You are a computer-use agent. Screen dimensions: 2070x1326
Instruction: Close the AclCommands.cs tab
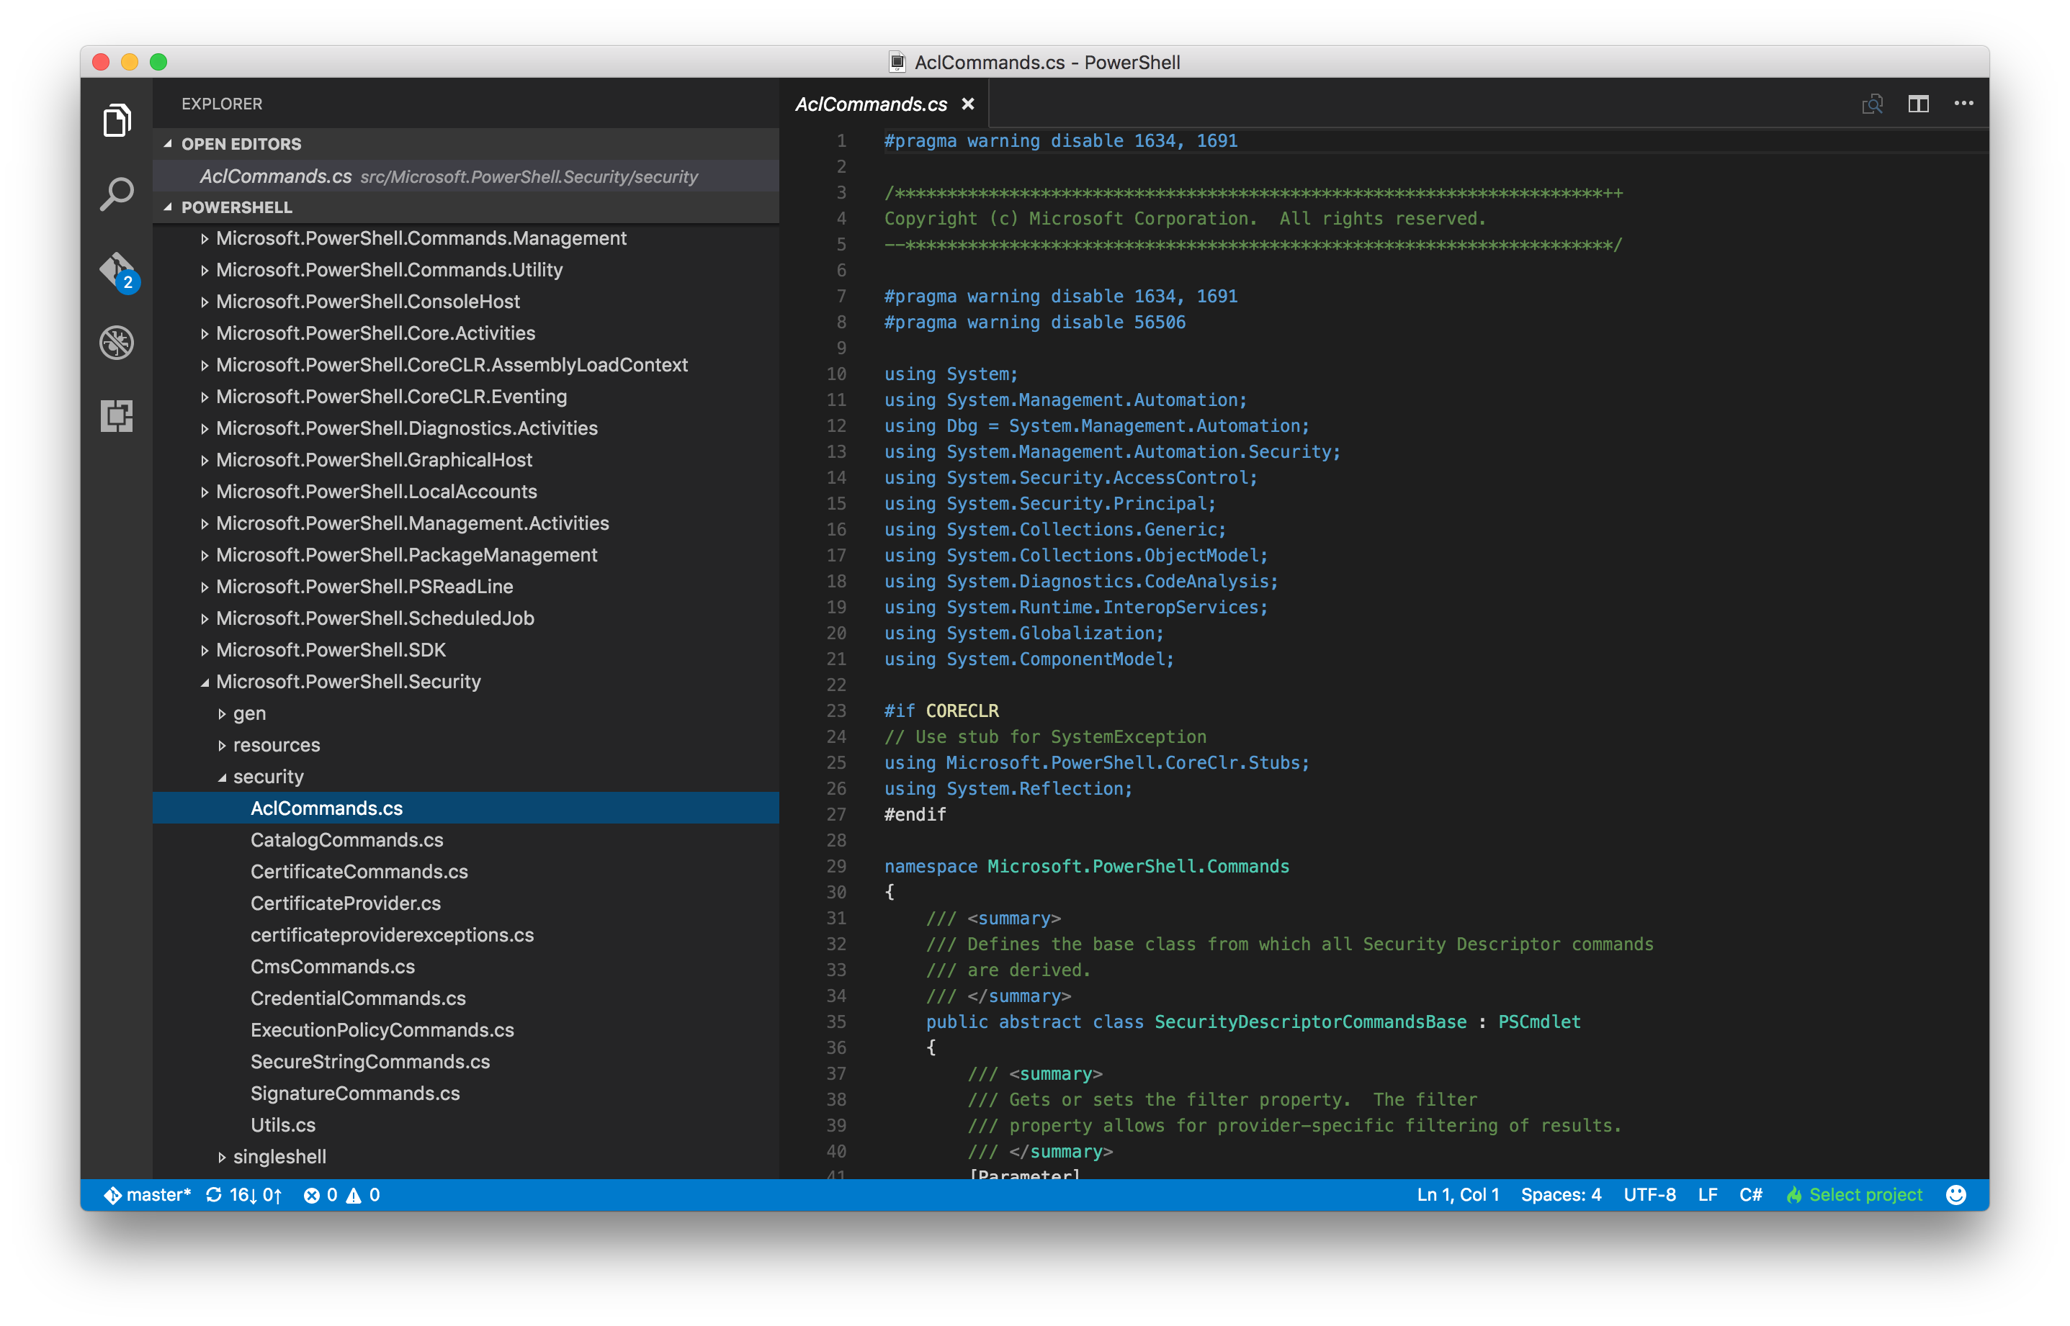point(968,104)
